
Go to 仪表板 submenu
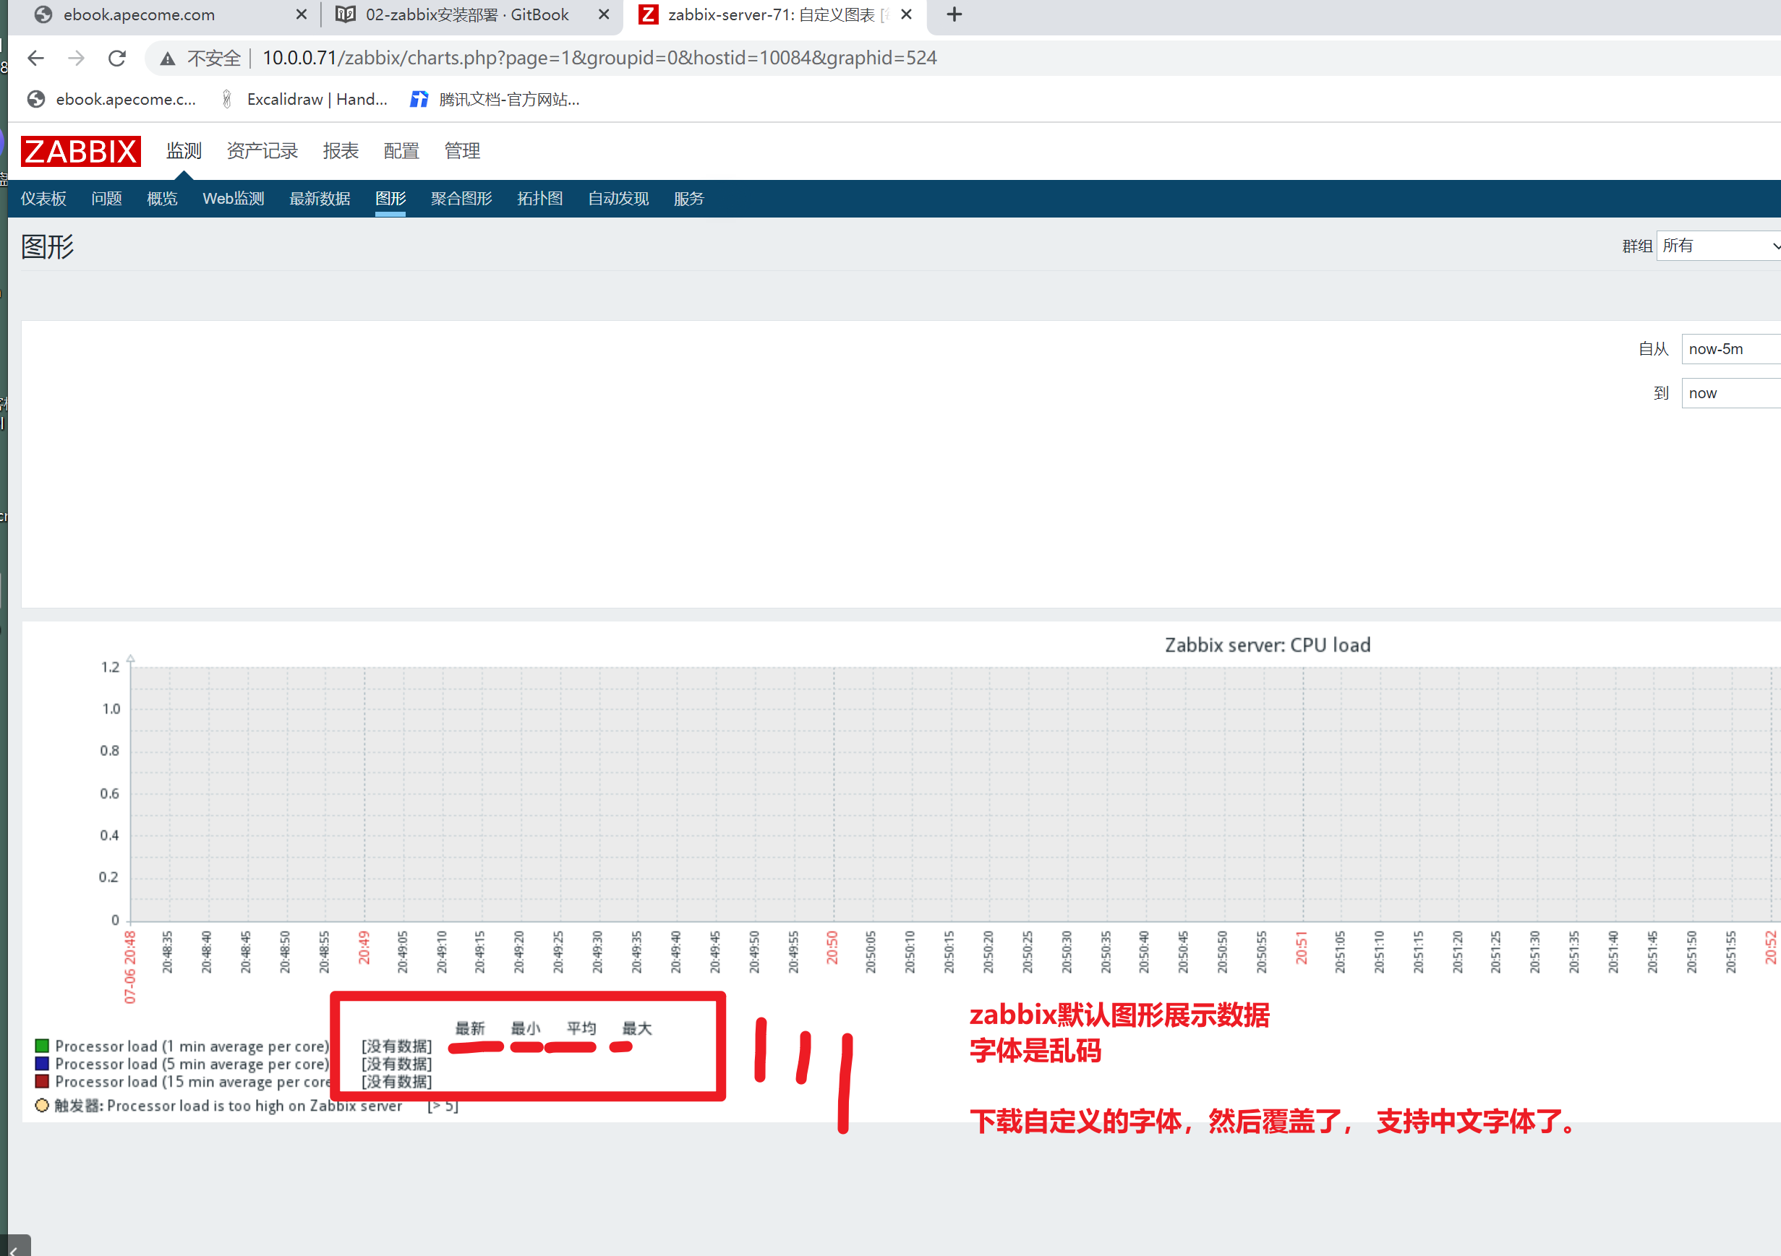[x=43, y=199]
